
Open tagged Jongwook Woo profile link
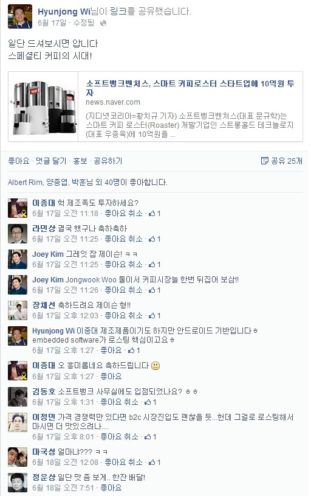[x=91, y=280]
